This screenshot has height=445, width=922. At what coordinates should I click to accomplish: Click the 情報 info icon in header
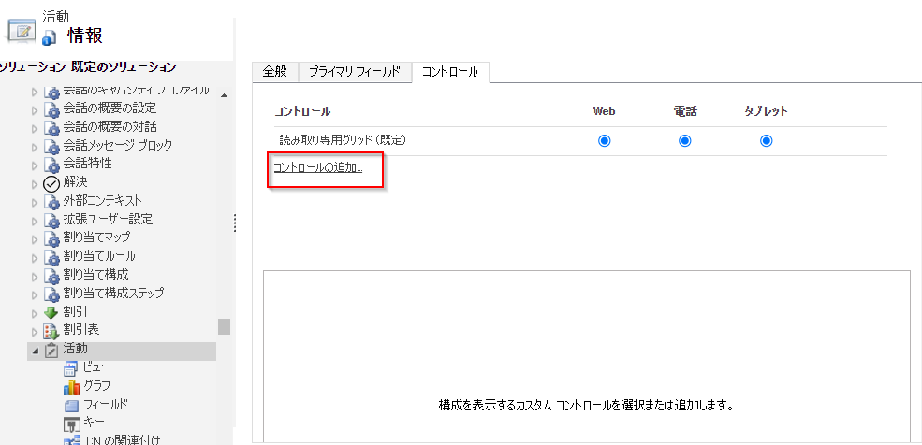click(50, 37)
